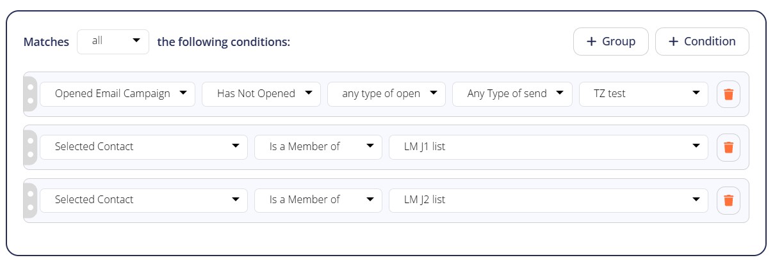This screenshot has height=260, width=775.
Task: Open the Is a Member of dropdown in third row
Action: [x=318, y=200]
